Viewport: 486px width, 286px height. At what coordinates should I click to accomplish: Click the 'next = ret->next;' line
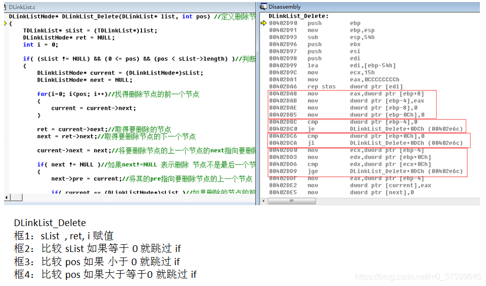coord(117,137)
